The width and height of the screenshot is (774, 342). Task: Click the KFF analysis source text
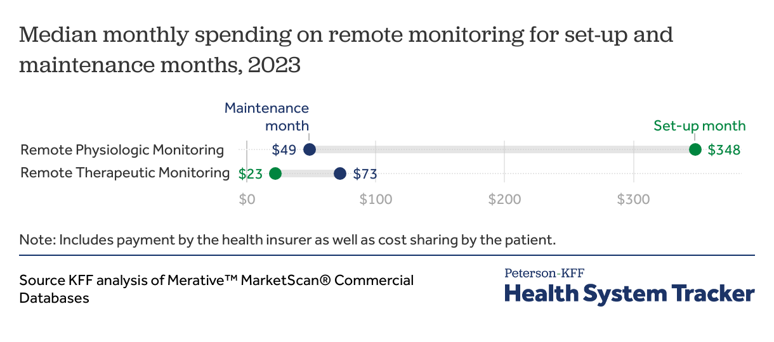click(216, 288)
